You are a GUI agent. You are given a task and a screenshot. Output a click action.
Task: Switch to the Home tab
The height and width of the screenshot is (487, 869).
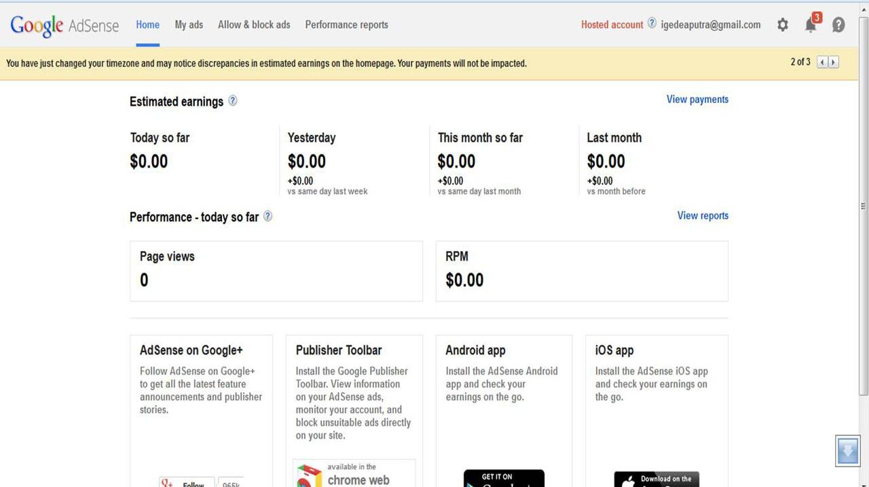[147, 25]
